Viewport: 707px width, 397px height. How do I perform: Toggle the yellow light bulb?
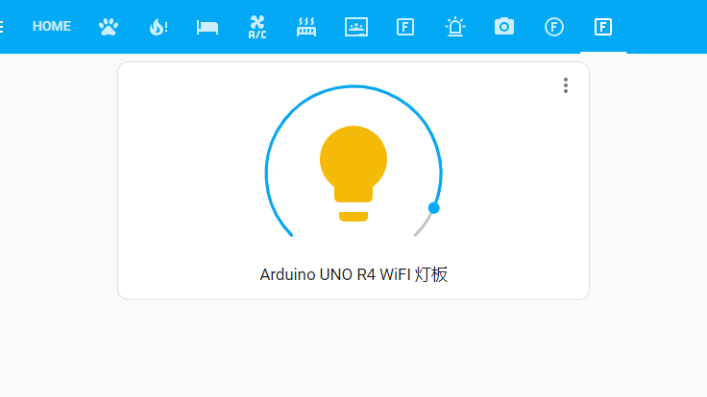[x=353, y=174]
